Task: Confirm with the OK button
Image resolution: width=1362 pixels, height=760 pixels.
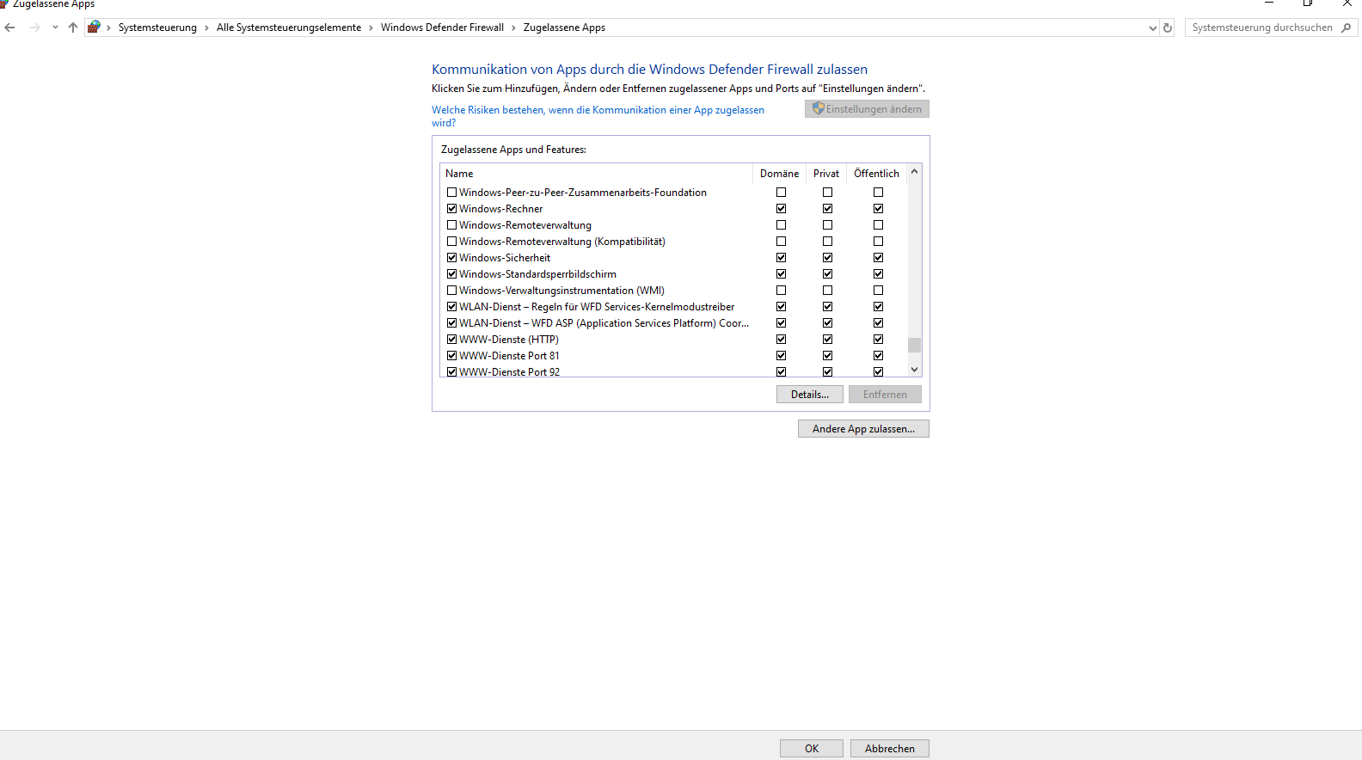Action: (x=812, y=749)
